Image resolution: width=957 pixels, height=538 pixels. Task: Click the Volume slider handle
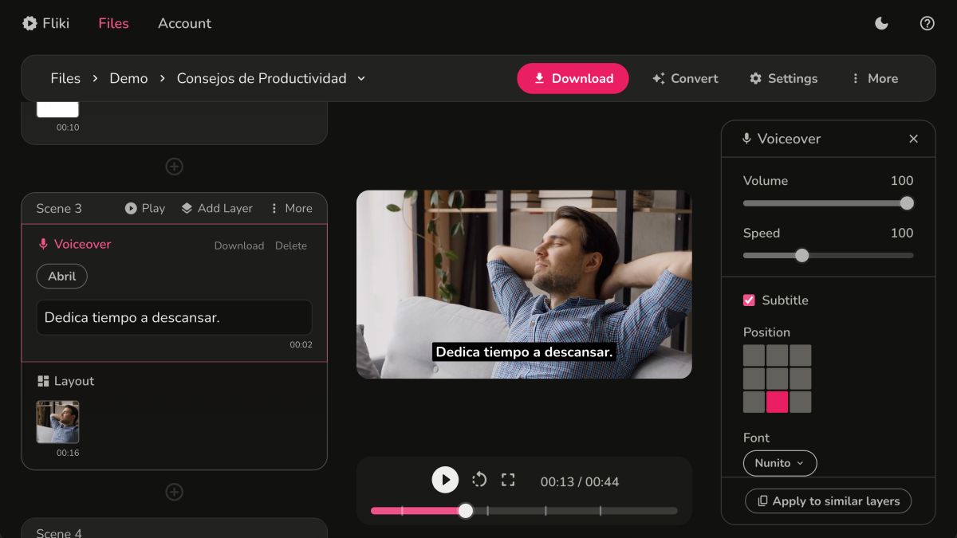tap(907, 203)
